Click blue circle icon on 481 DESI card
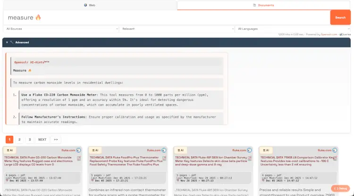 pyautogui.click(x=249, y=150)
